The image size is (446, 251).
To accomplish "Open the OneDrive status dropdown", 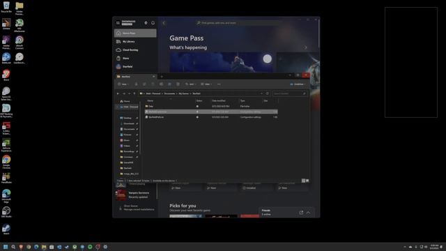I will click(x=298, y=84).
